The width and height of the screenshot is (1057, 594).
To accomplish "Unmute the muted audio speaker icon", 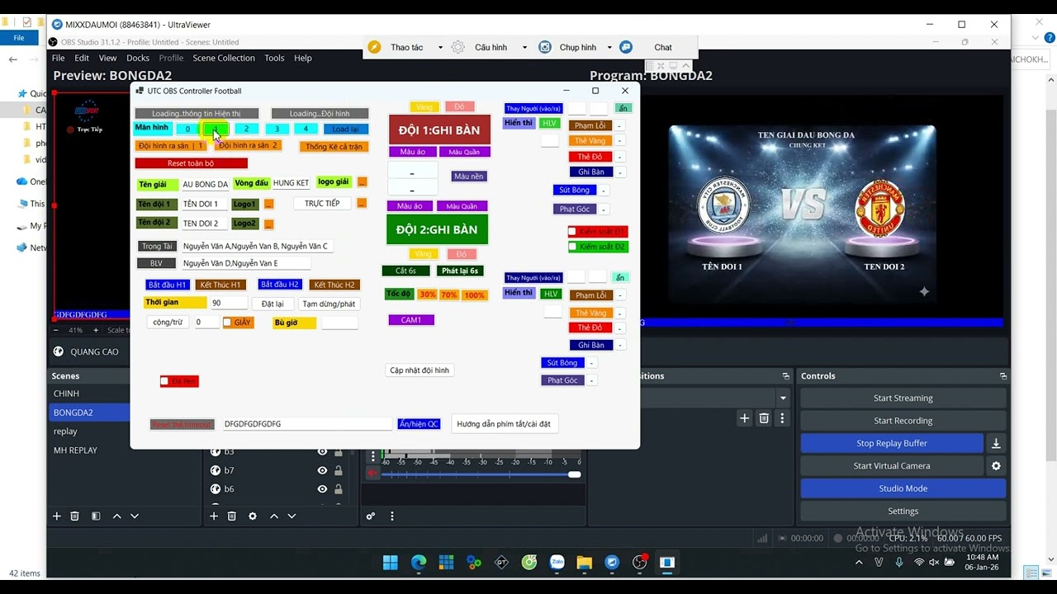I will (373, 474).
